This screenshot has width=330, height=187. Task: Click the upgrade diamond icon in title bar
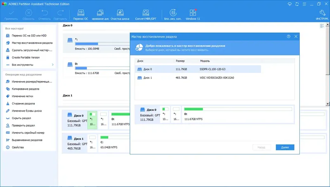coord(290,4)
